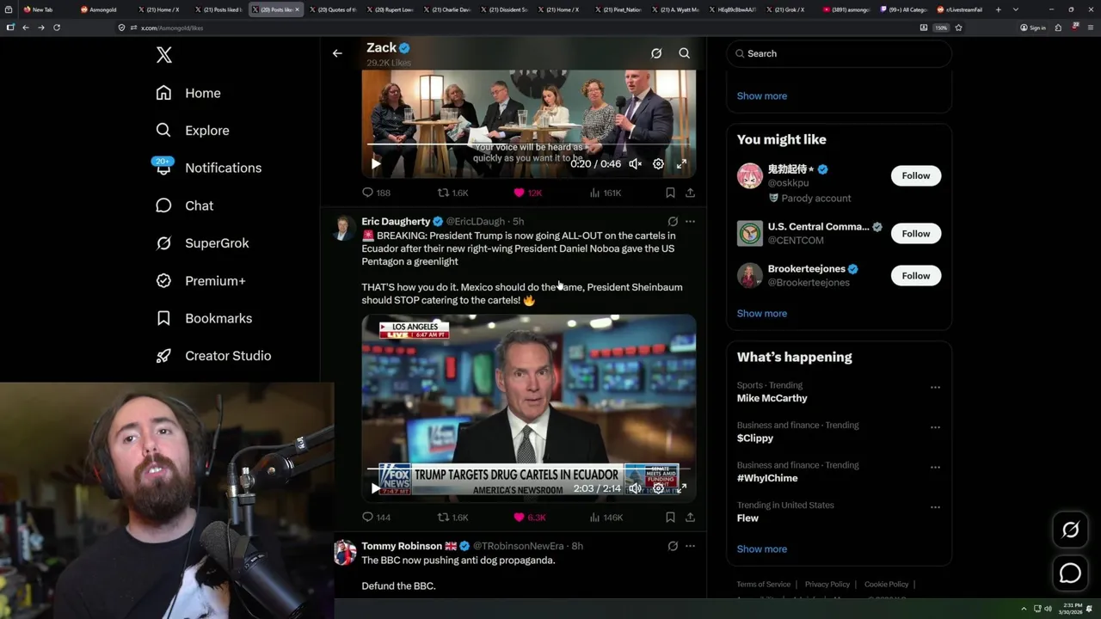The width and height of the screenshot is (1101, 619).
Task: Unmute the Fox News video
Action: pyautogui.click(x=635, y=488)
